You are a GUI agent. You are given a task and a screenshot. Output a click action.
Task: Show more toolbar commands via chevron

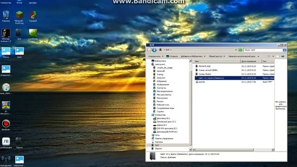tap(258, 57)
